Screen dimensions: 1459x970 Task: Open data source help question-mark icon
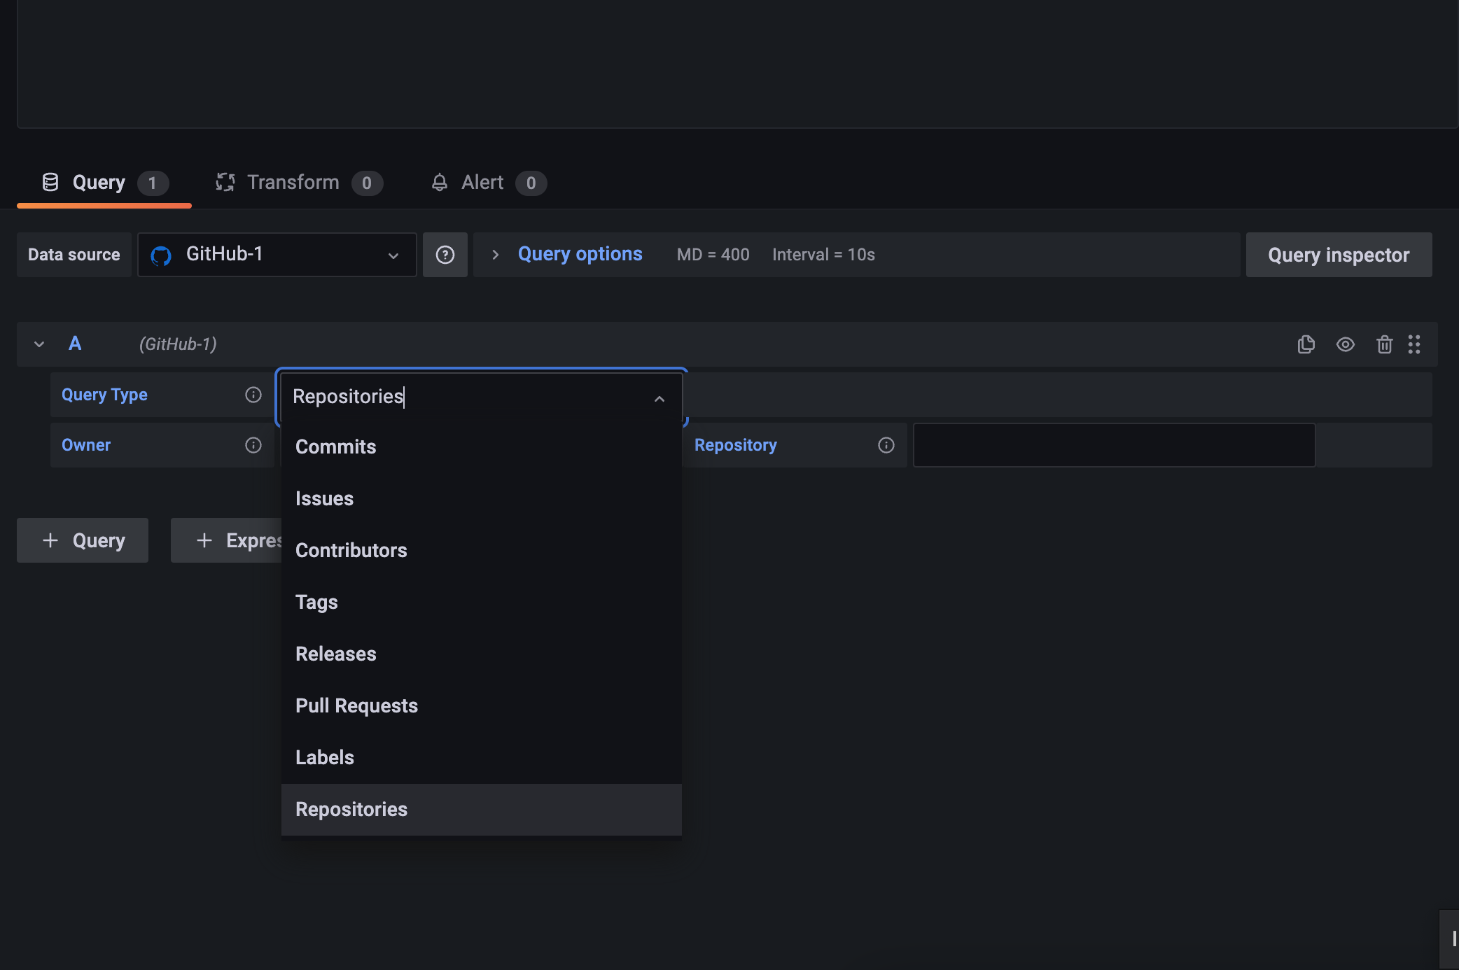pyautogui.click(x=445, y=255)
